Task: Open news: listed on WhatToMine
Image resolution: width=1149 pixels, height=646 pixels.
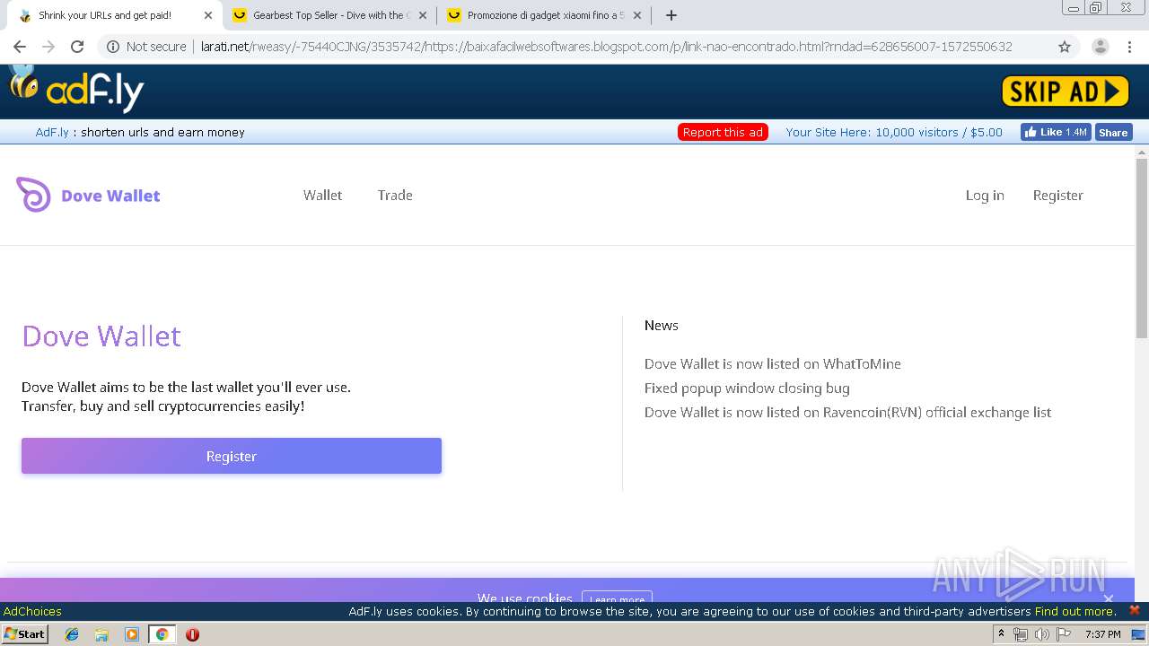Action: pyautogui.click(x=773, y=363)
